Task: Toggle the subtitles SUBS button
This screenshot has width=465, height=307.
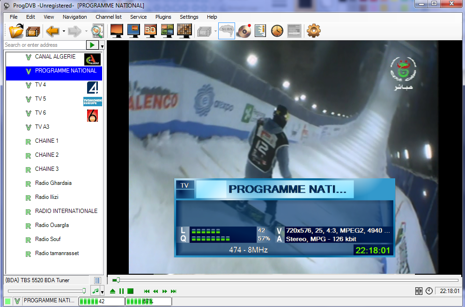Action: [227, 31]
